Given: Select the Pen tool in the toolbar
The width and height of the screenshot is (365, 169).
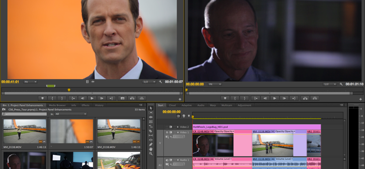Looking at the screenshot, I should [x=151, y=144].
